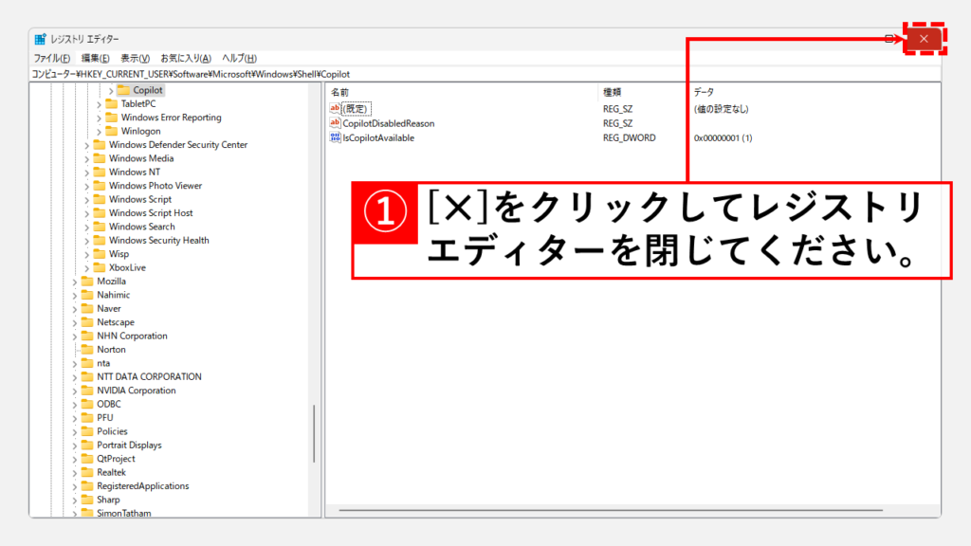
Task: Expand the Mozilla tree node
Action: (75, 282)
